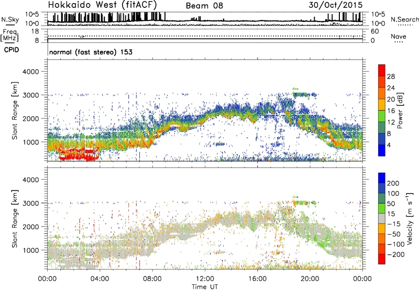
Task: Click the red top of power colorbar
Action: coord(382,70)
